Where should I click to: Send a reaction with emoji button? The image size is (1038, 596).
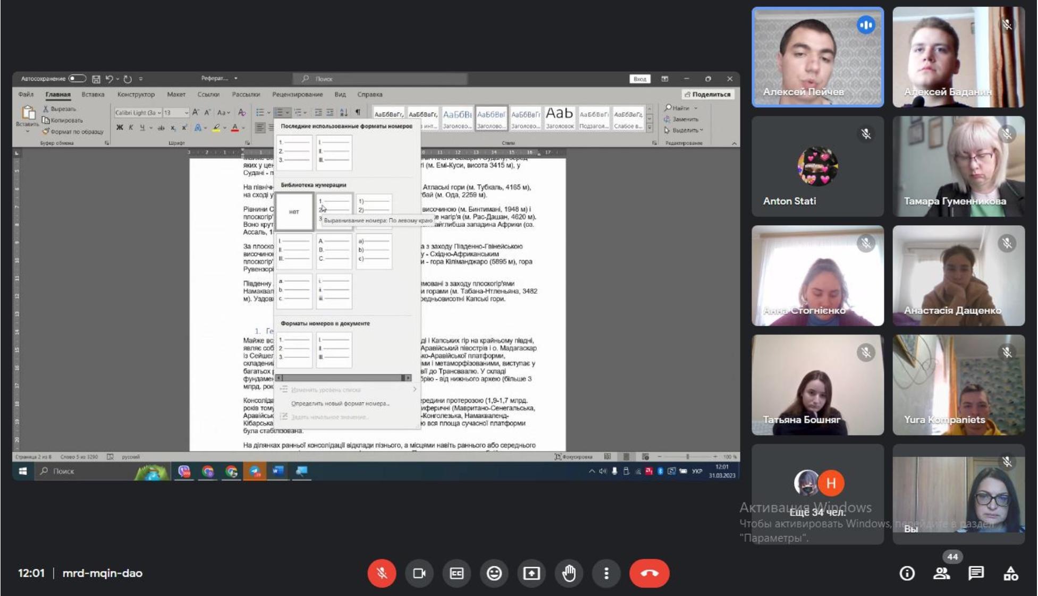tap(494, 573)
